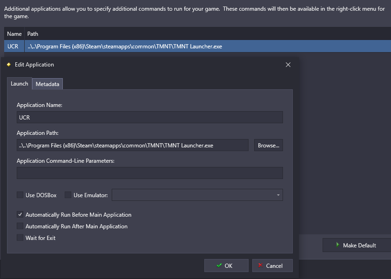Click the Edit Application window icon

point(9,65)
